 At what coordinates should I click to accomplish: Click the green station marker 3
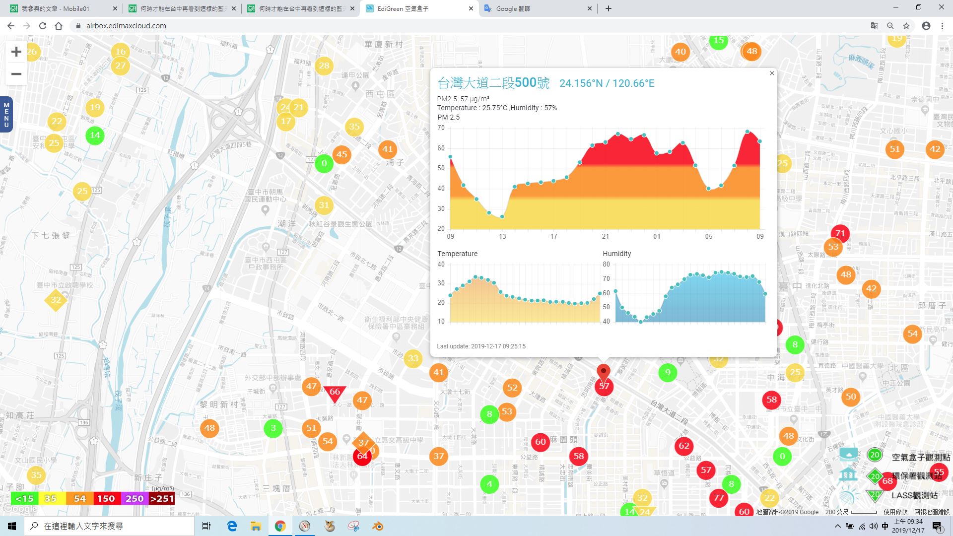point(273,428)
